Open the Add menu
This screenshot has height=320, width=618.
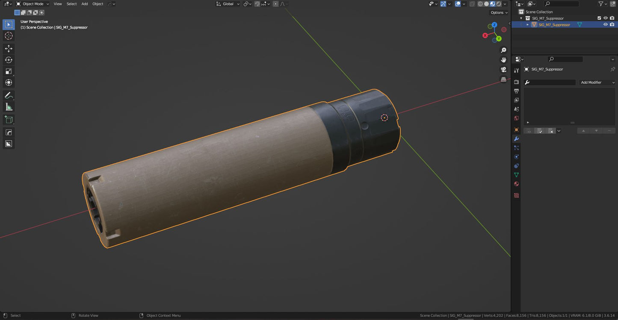(85, 4)
